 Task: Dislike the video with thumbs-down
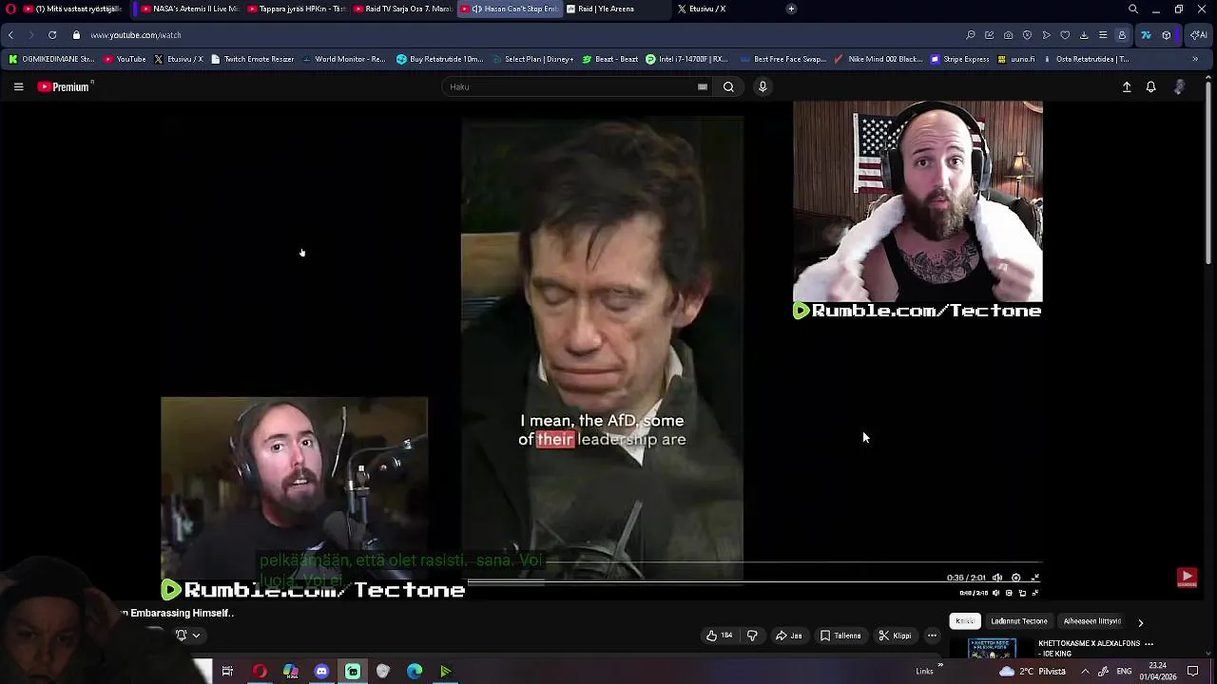(752, 636)
